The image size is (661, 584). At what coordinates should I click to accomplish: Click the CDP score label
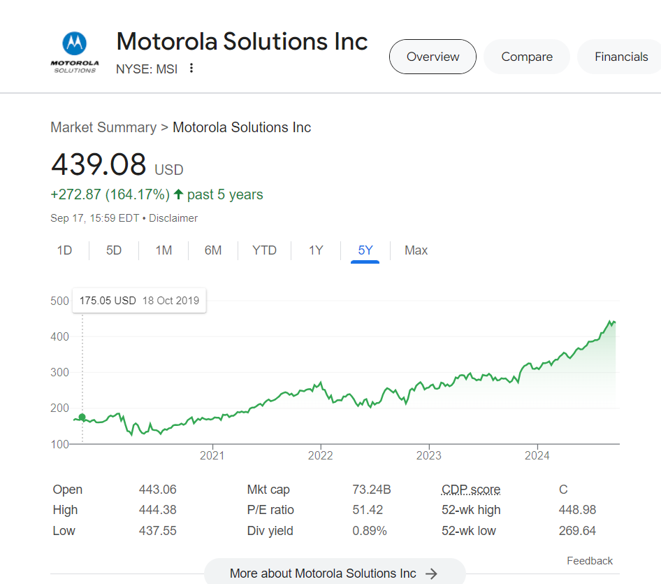(470, 490)
